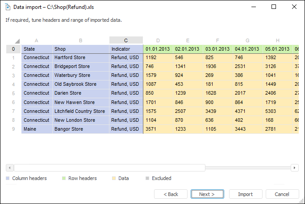Click the left scroll arrow of horizontal scrollbar
305x204 pixels.
tap(9, 168)
